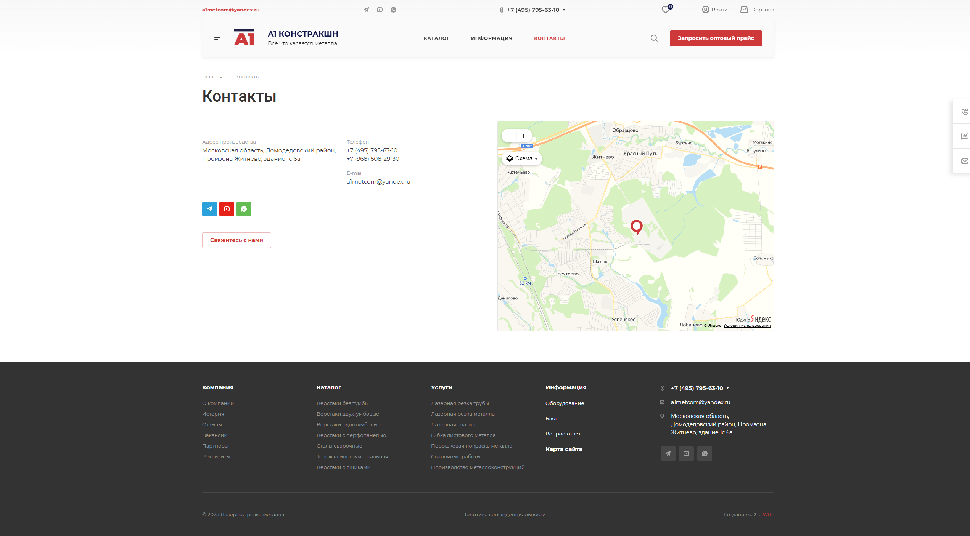Expand the header phone number dropdown arrow
970x536 pixels.
[x=564, y=10]
